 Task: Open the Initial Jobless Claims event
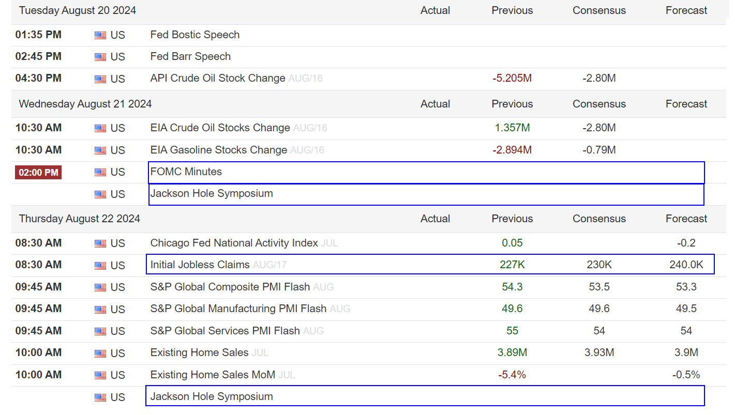pos(200,265)
